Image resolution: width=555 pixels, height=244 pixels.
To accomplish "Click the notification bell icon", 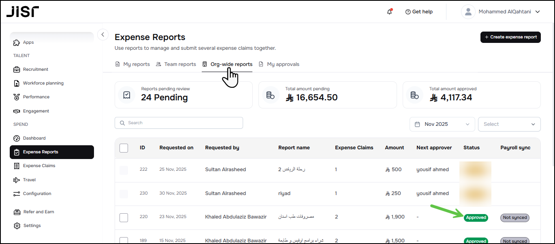I will pos(389,12).
